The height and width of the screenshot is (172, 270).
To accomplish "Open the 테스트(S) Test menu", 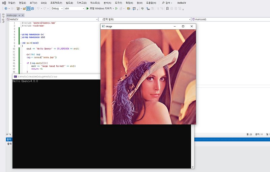I will tap(95, 3).
